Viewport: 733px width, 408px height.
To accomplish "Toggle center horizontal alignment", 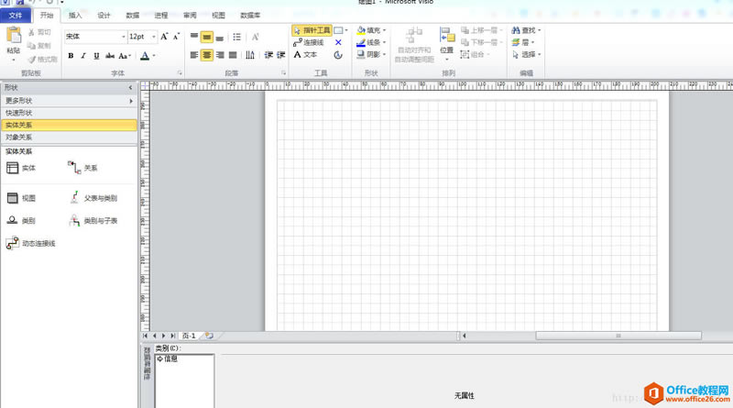I will (x=207, y=55).
